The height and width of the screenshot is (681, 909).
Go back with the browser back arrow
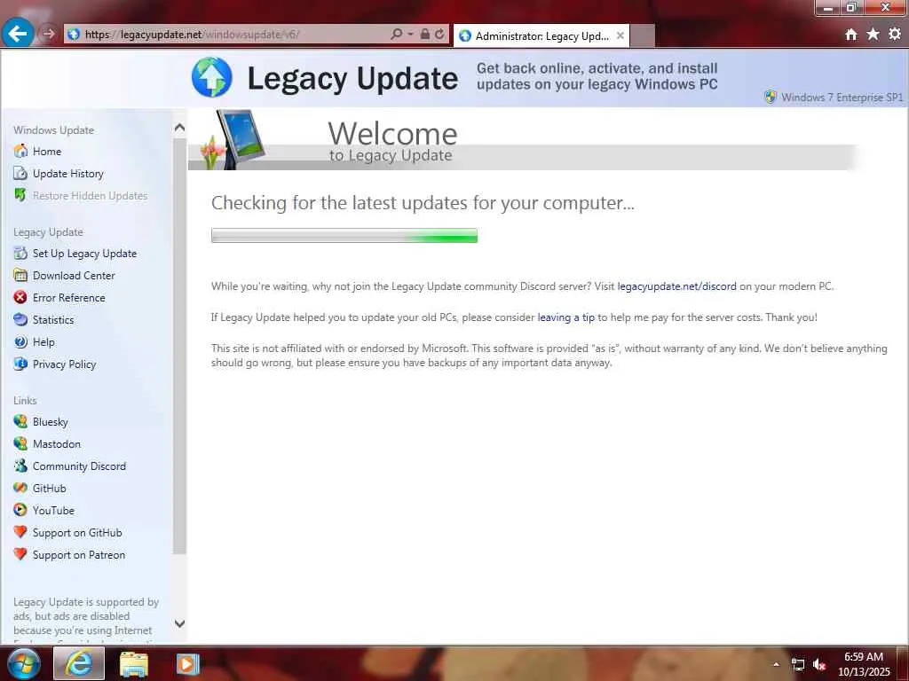click(17, 34)
